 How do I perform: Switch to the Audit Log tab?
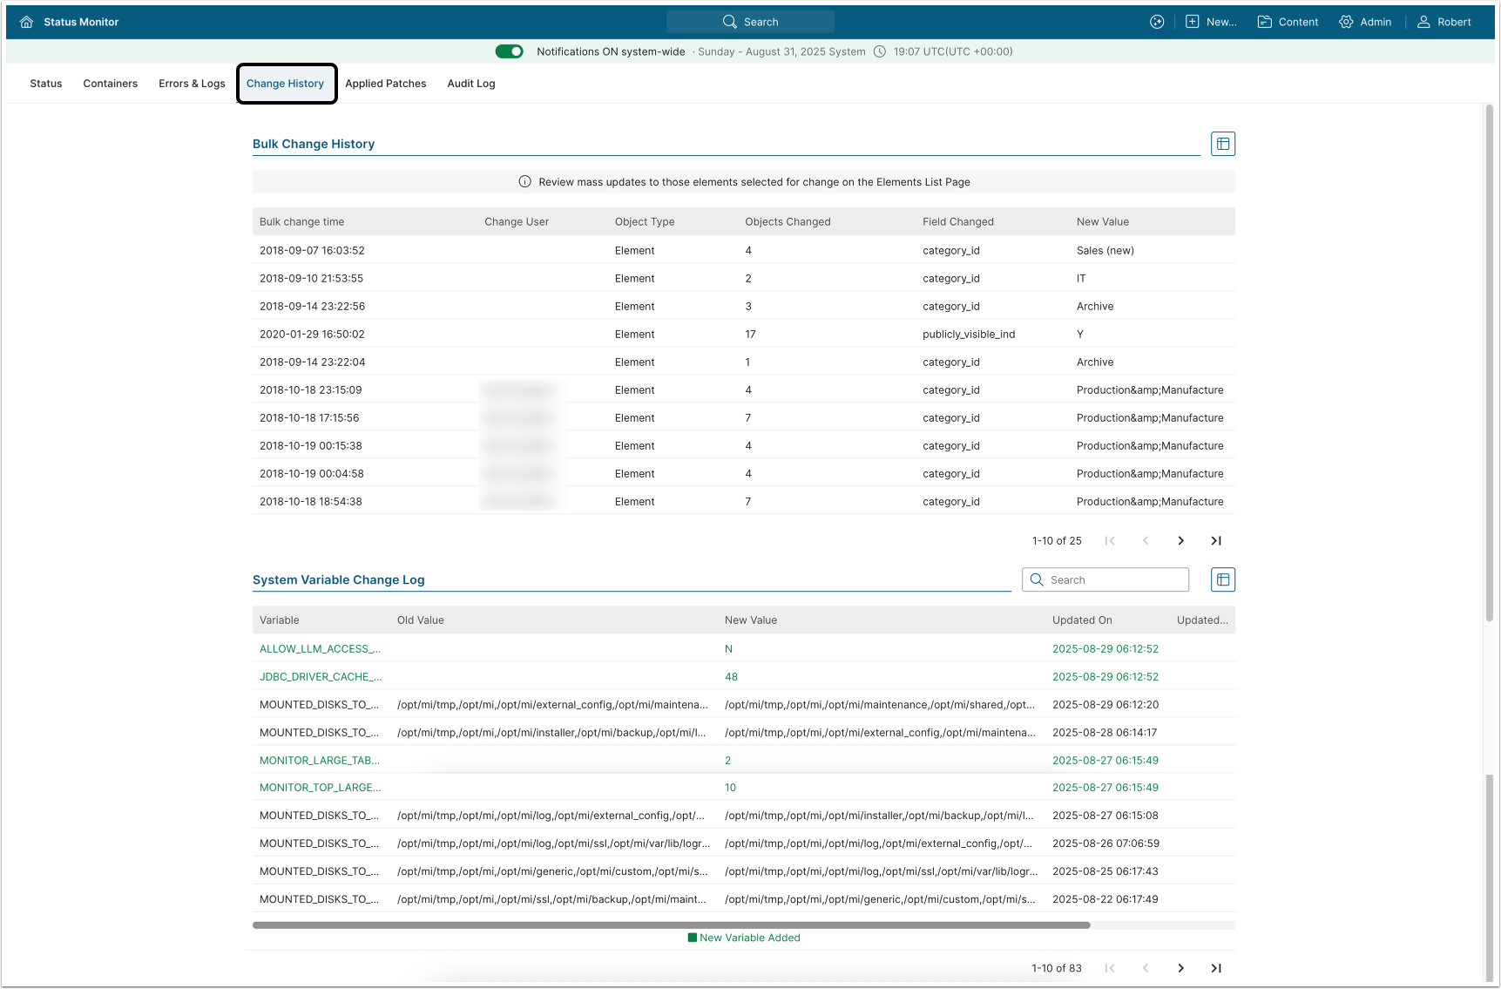[470, 84]
